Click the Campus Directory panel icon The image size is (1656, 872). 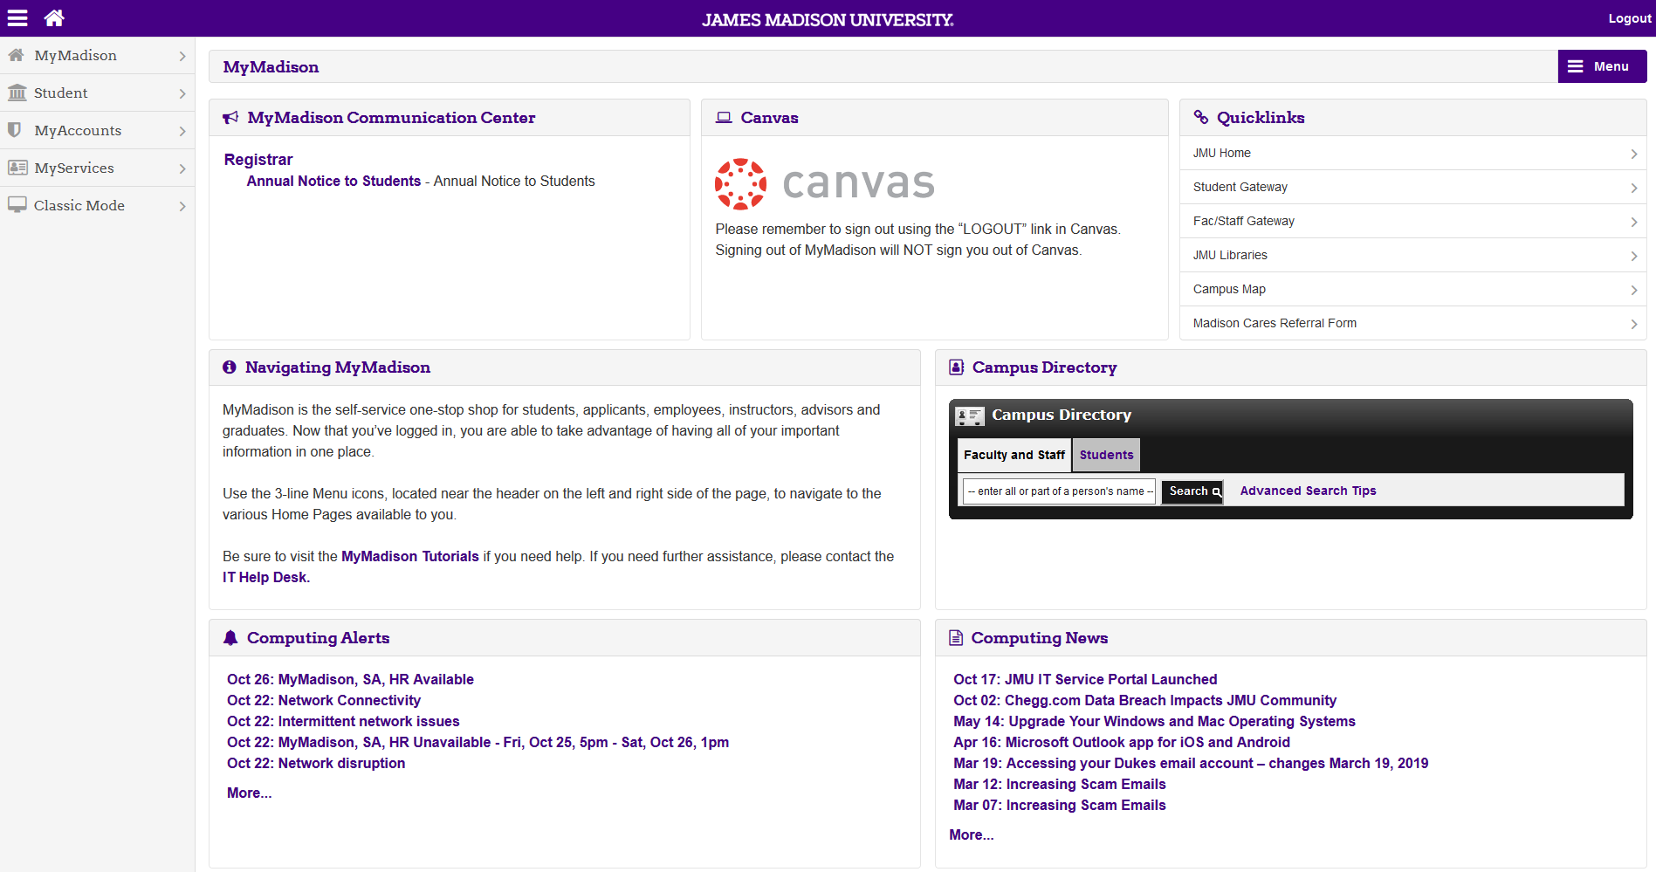point(956,367)
